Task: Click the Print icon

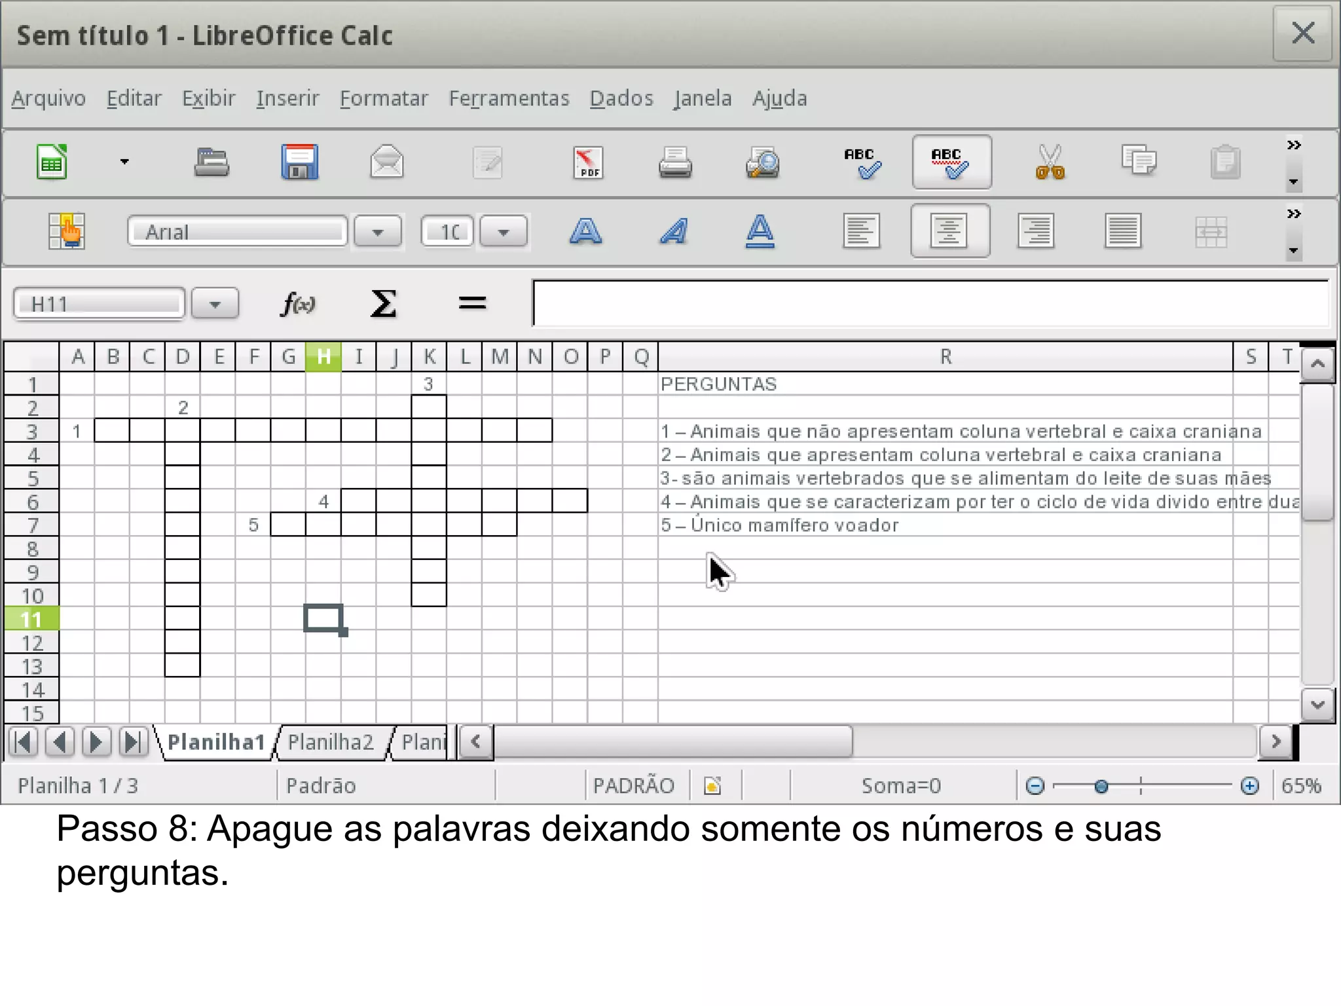Action: (675, 162)
